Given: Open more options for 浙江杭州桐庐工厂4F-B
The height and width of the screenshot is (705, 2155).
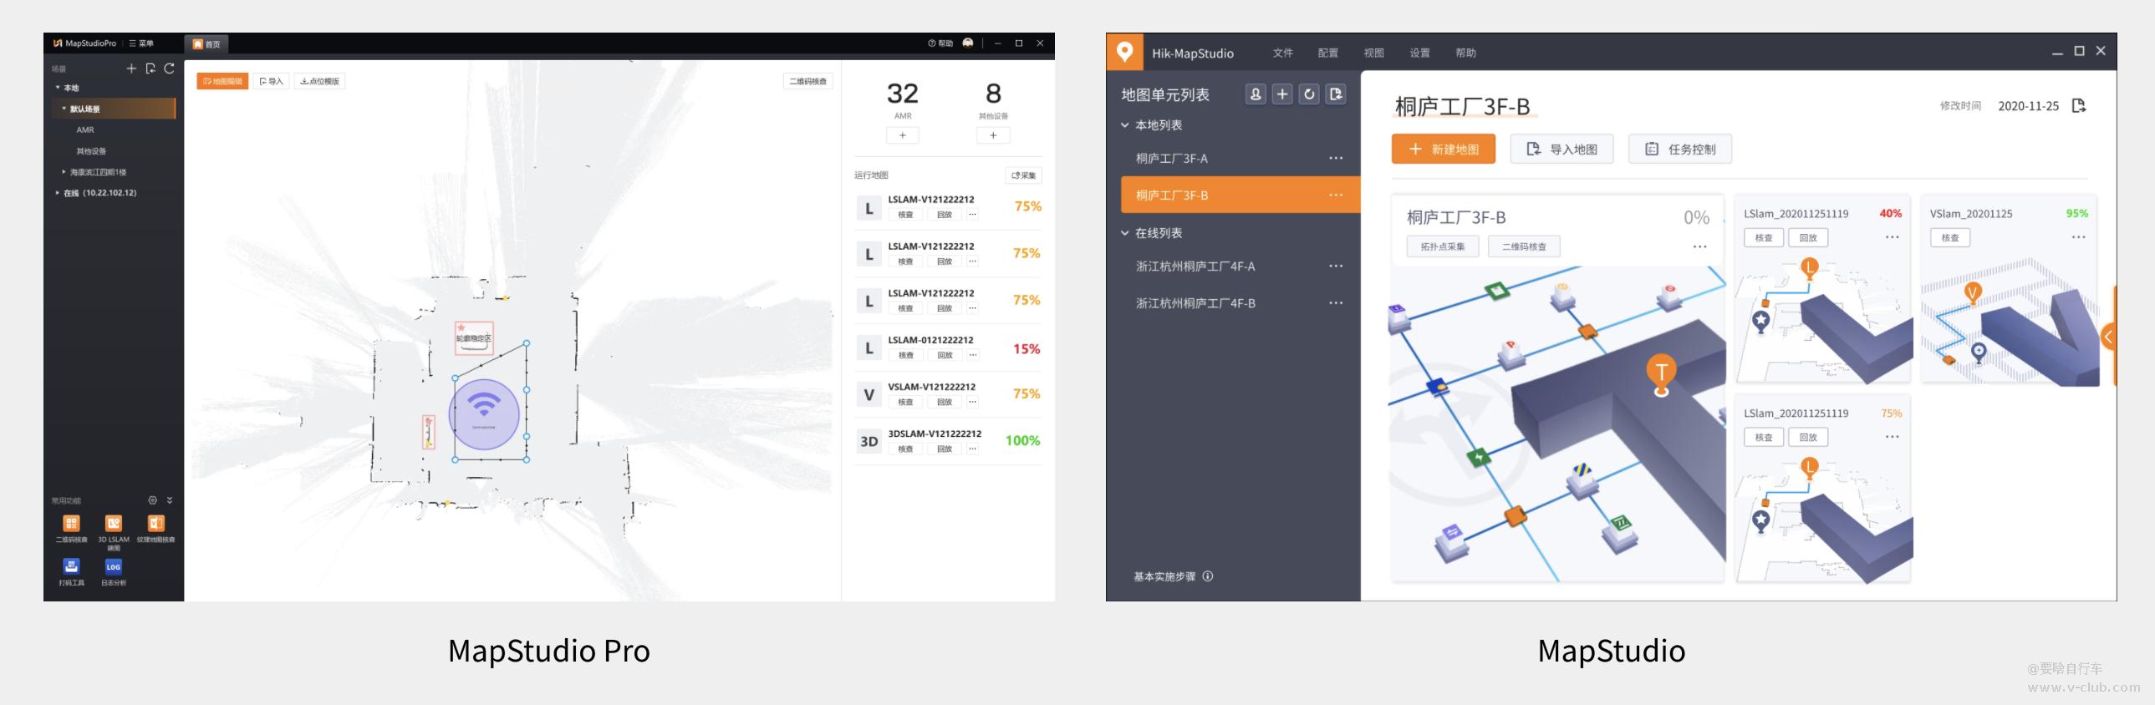Looking at the screenshot, I should pos(1336,302).
